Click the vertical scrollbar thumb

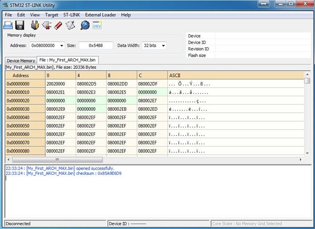coord(307,80)
